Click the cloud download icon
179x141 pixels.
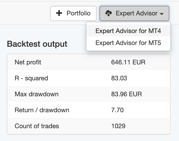(x=109, y=13)
